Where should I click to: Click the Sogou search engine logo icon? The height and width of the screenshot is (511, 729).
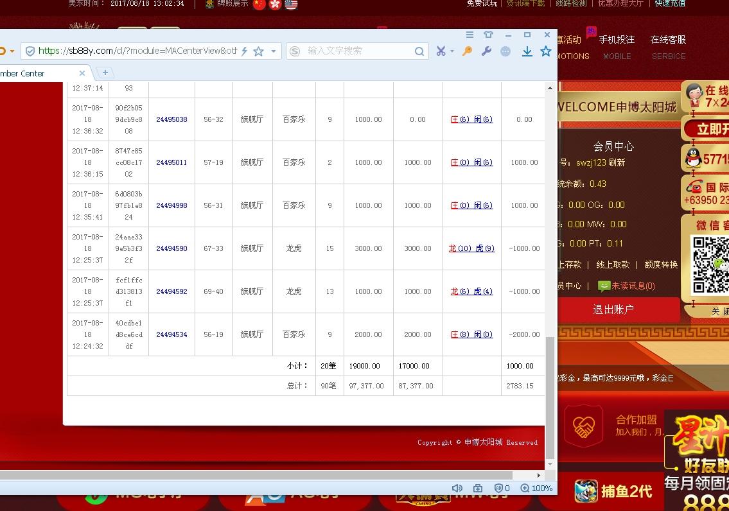[295, 51]
